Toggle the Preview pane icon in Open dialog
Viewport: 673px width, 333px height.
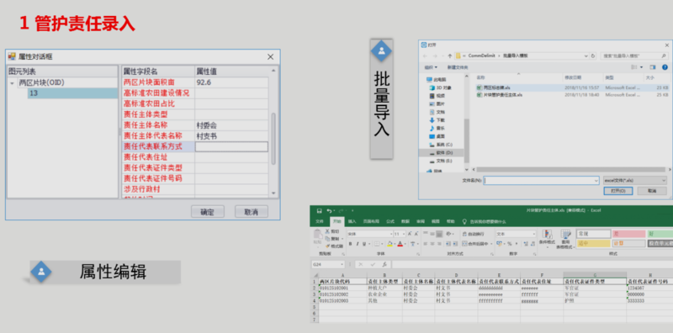tap(653, 67)
